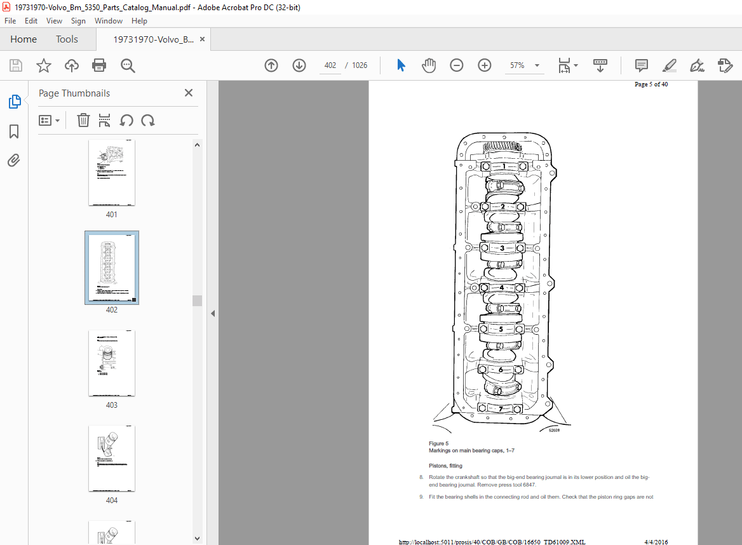Select page 404 thumbnail
The height and width of the screenshot is (545, 742).
(112, 459)
